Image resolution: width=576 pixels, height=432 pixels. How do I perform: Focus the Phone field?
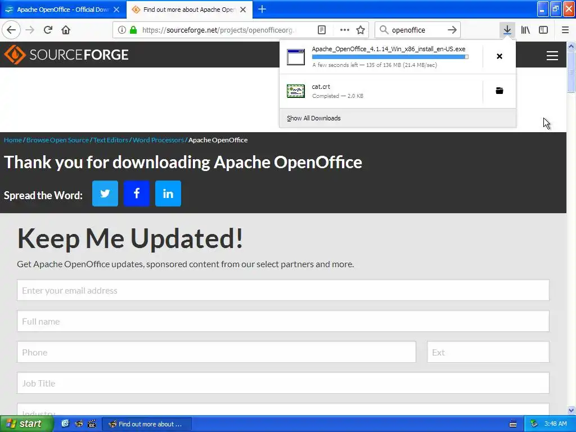click(217, 352)
